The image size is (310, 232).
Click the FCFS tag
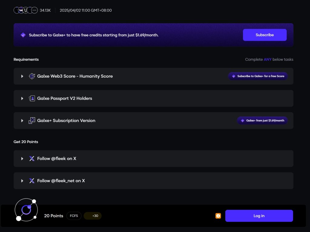coord(74,216)
